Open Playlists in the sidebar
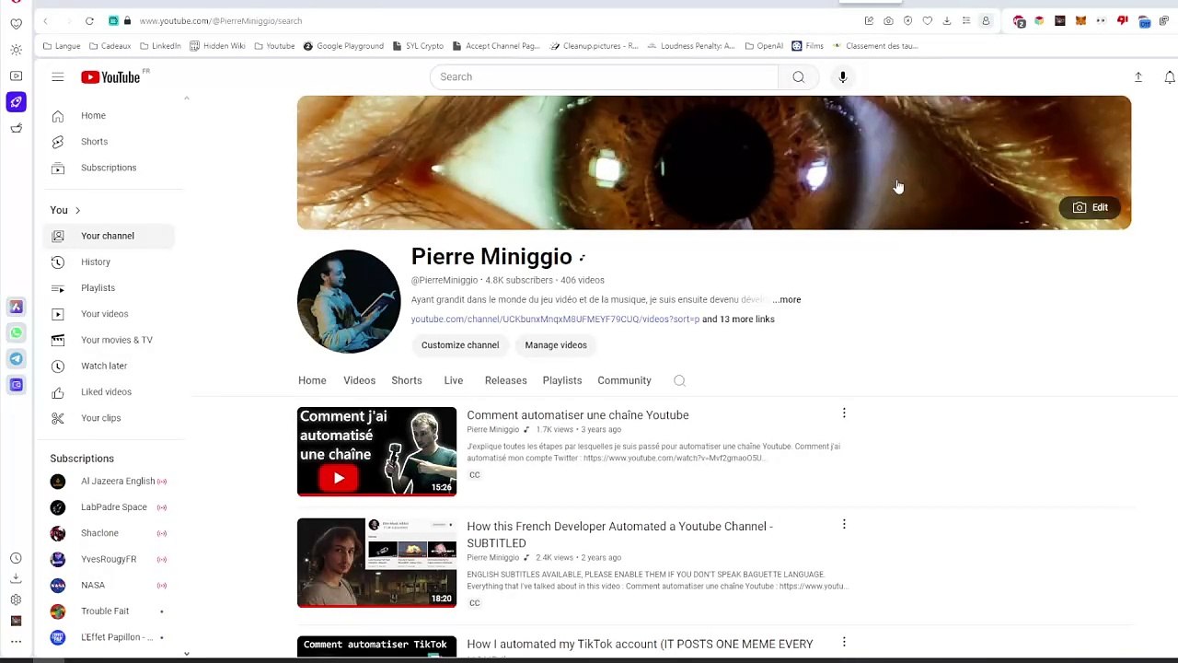1178x663 pixels. (x=108, y=288)
